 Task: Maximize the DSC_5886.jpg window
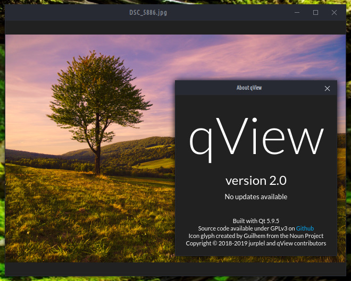coord(315,13)
